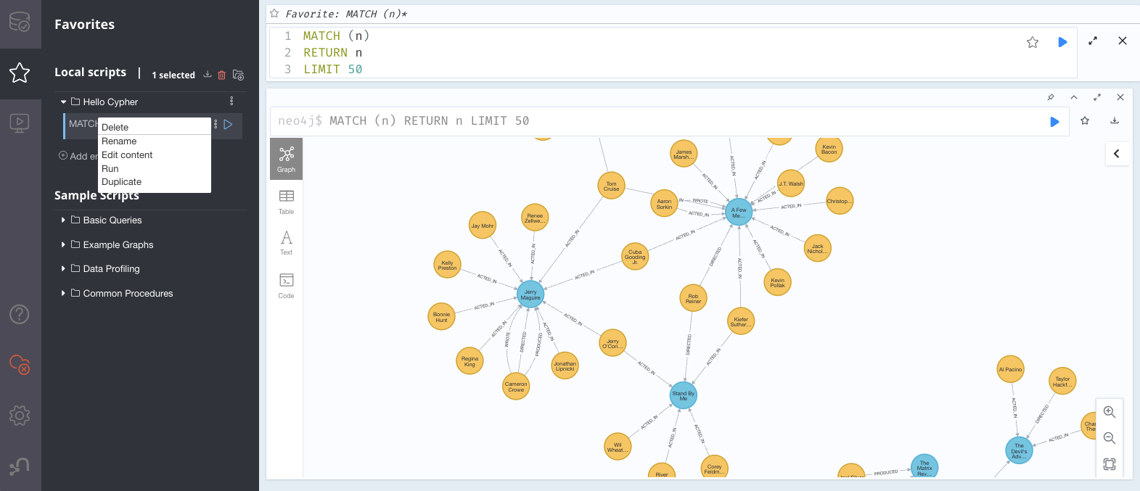Image resolution: width=1140 pixels, height=491 pixels.
Task: Toggle favorite star in the result frame
Action: click(x=1085, y=121)
